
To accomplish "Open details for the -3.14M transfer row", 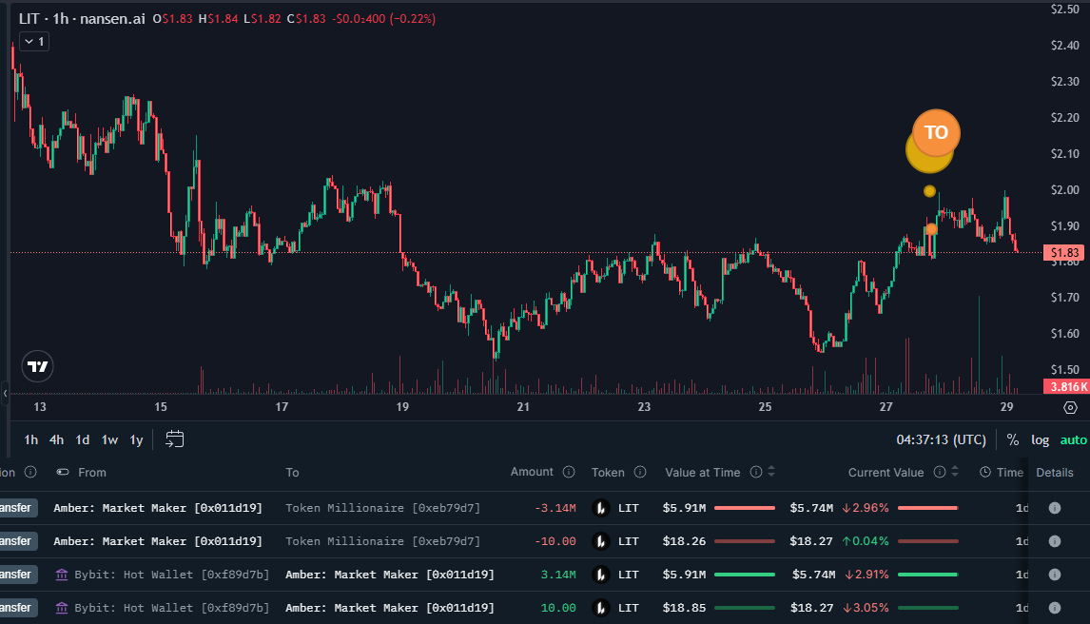I will pos(1055,508).
